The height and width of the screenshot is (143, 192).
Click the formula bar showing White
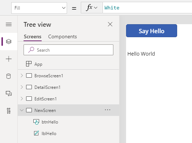click(x=147, y=8)
